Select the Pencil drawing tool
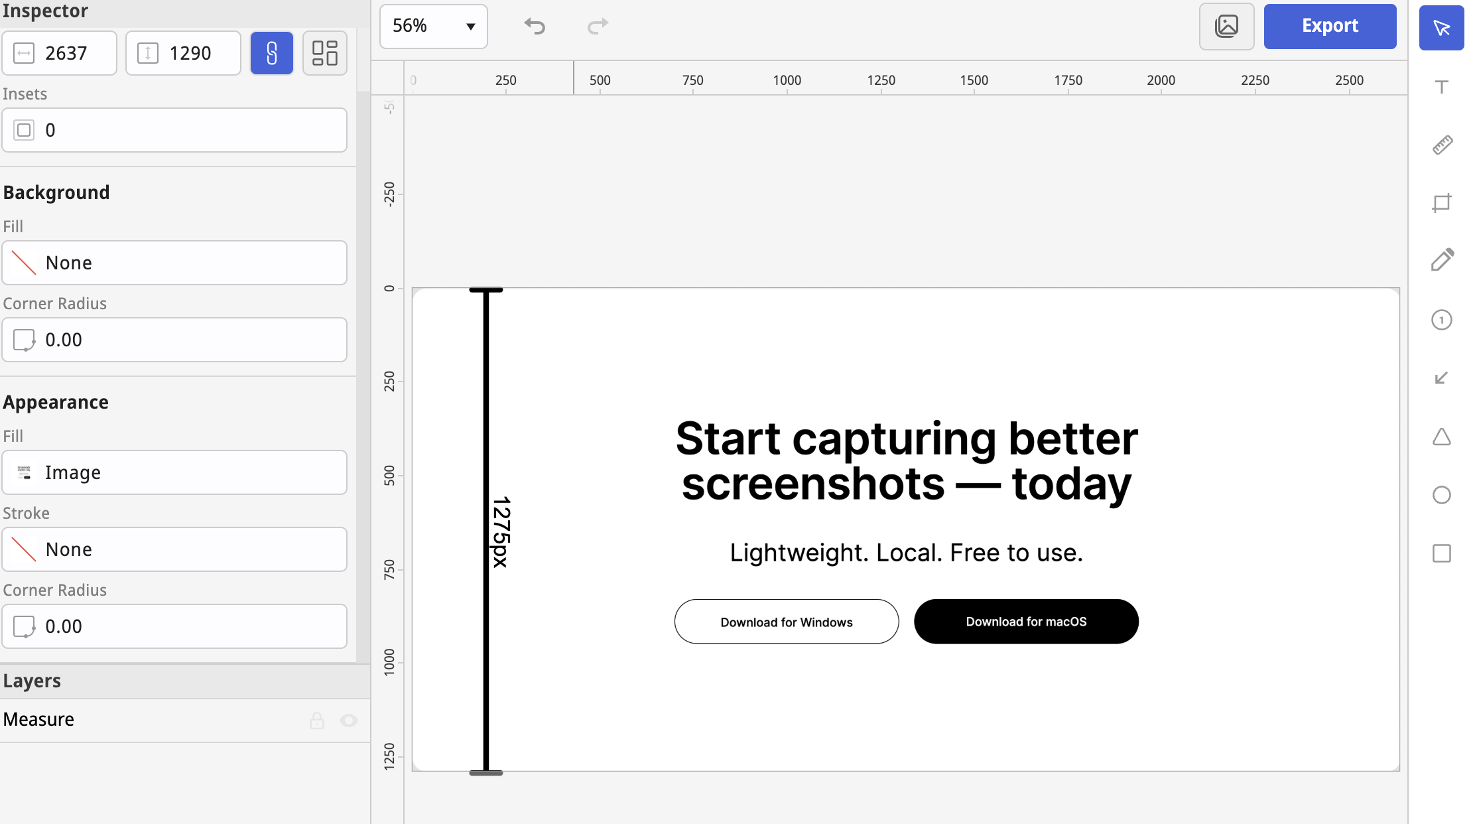The image size is (1475, 824). click(1442, 260)
